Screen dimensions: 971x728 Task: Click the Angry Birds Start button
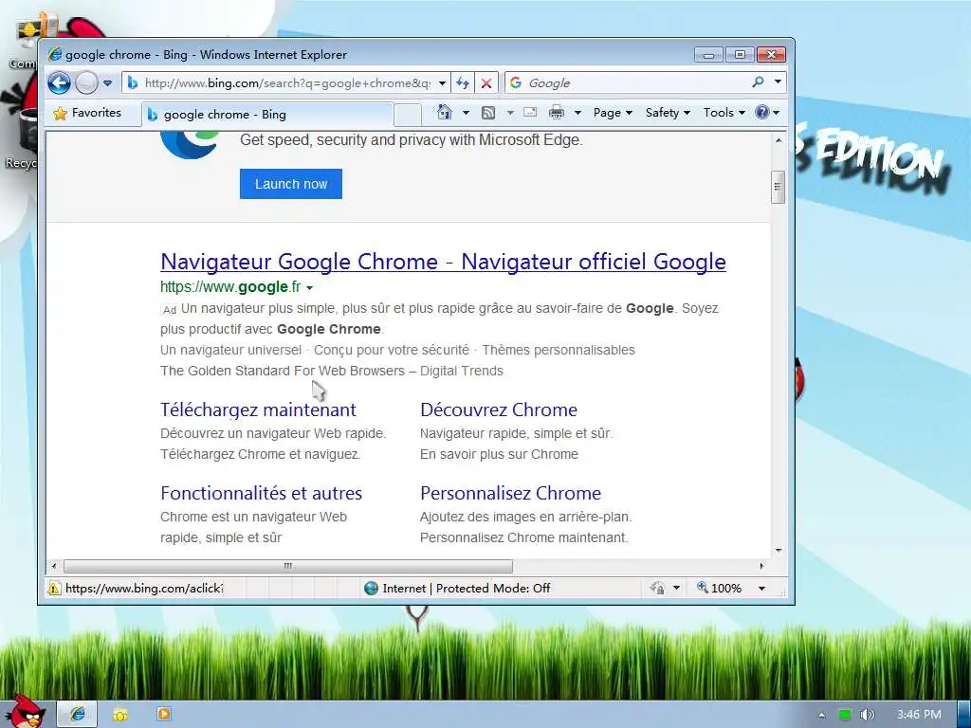[x=25, y=711]
